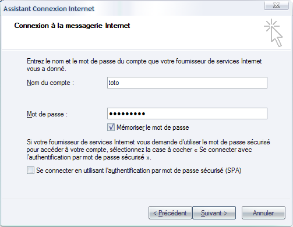Click the masked password dots
This screenshot has height=227, width=293.
coord(127,114)
